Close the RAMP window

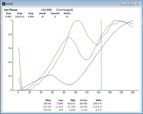(x=137, y=4)
